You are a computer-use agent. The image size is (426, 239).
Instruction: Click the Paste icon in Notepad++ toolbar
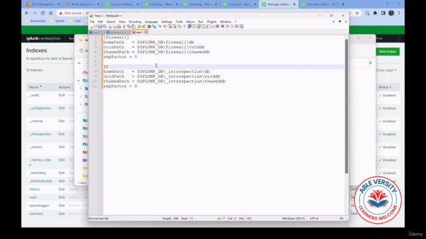coord(133,27)
